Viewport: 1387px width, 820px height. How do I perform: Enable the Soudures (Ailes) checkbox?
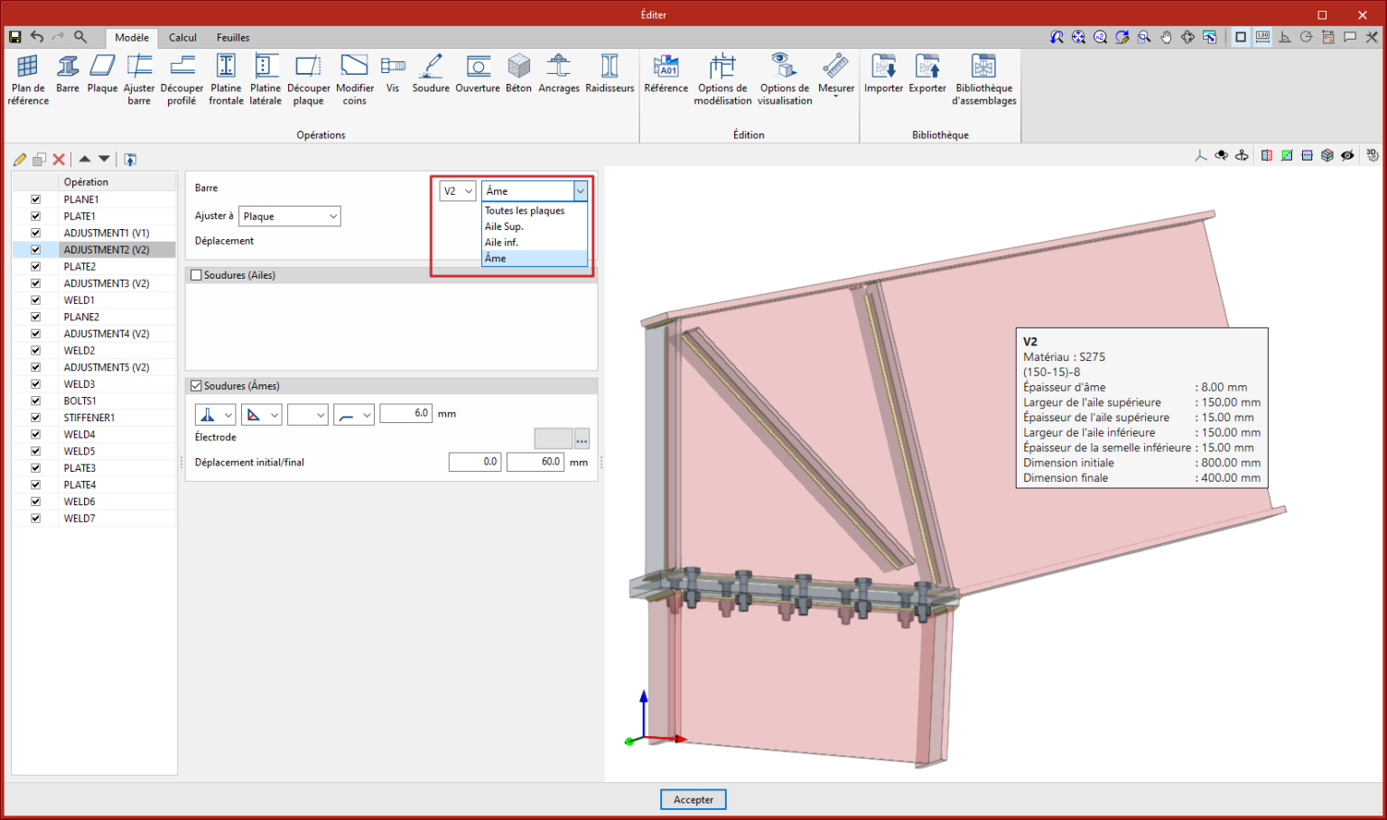196,275
